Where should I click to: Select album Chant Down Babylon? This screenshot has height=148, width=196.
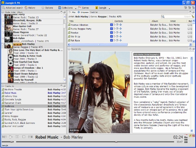tap(35, 75)
